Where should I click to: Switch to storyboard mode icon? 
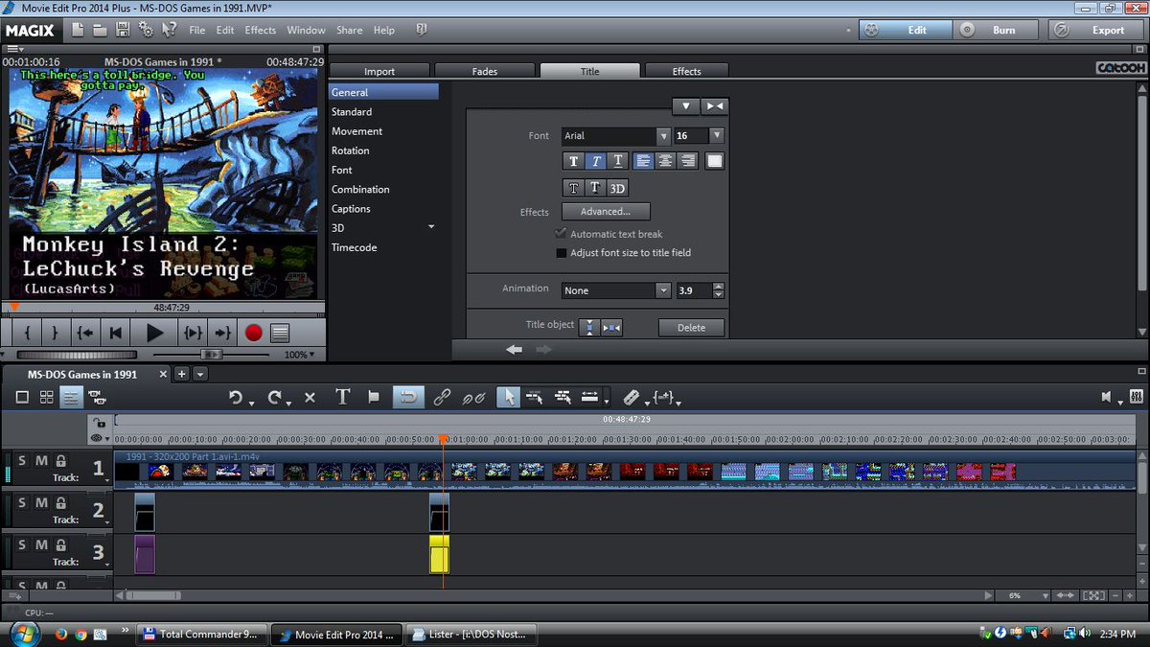click(x=22, y=397)
